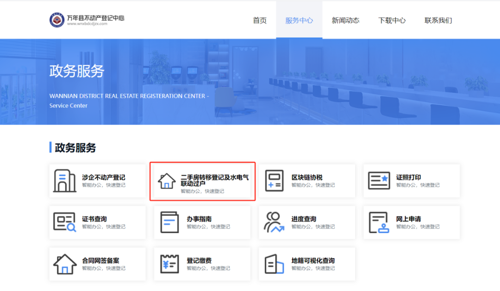The image size is (500, 291).
Task: Open the 二手房转移登记及水电气联动过户 service card
Action: 202,181
